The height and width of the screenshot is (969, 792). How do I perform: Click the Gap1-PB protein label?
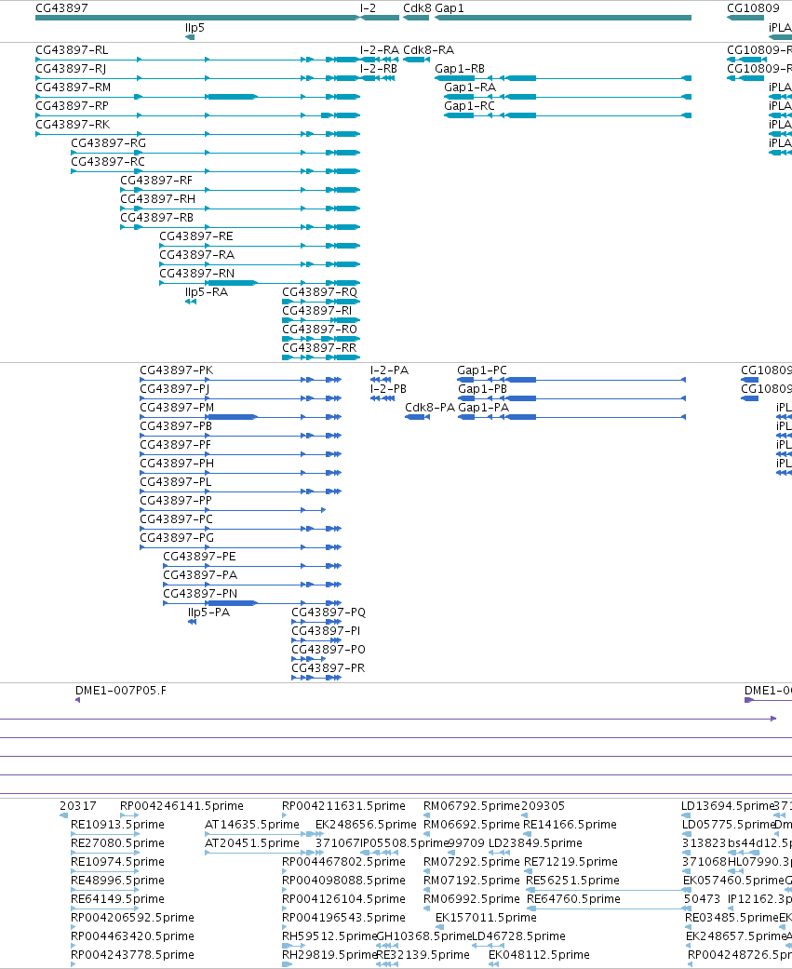[x=482, y=389]
